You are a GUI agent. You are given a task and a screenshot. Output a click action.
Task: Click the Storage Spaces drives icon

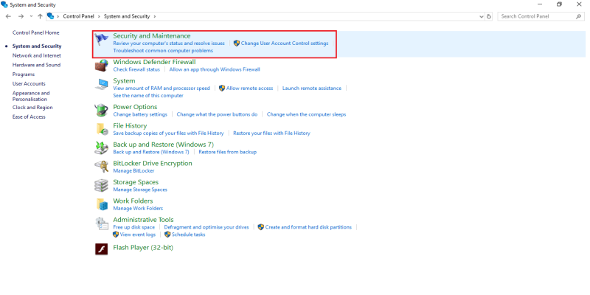point(101,186)
